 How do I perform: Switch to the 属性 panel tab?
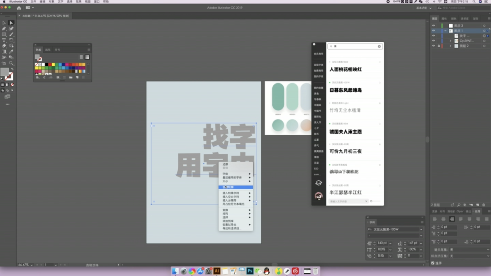pyautogui.click(x=444, y=19)
